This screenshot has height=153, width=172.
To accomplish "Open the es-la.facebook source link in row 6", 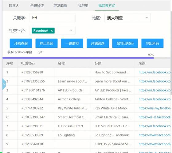I will 154,117.
